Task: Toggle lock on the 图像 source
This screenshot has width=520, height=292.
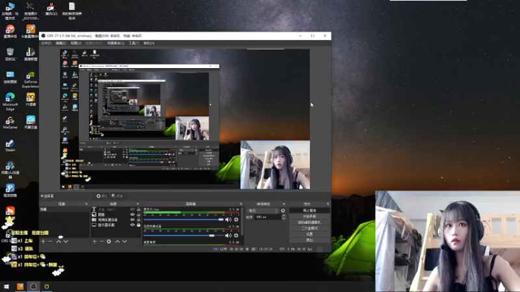Action: click(138, 215)
